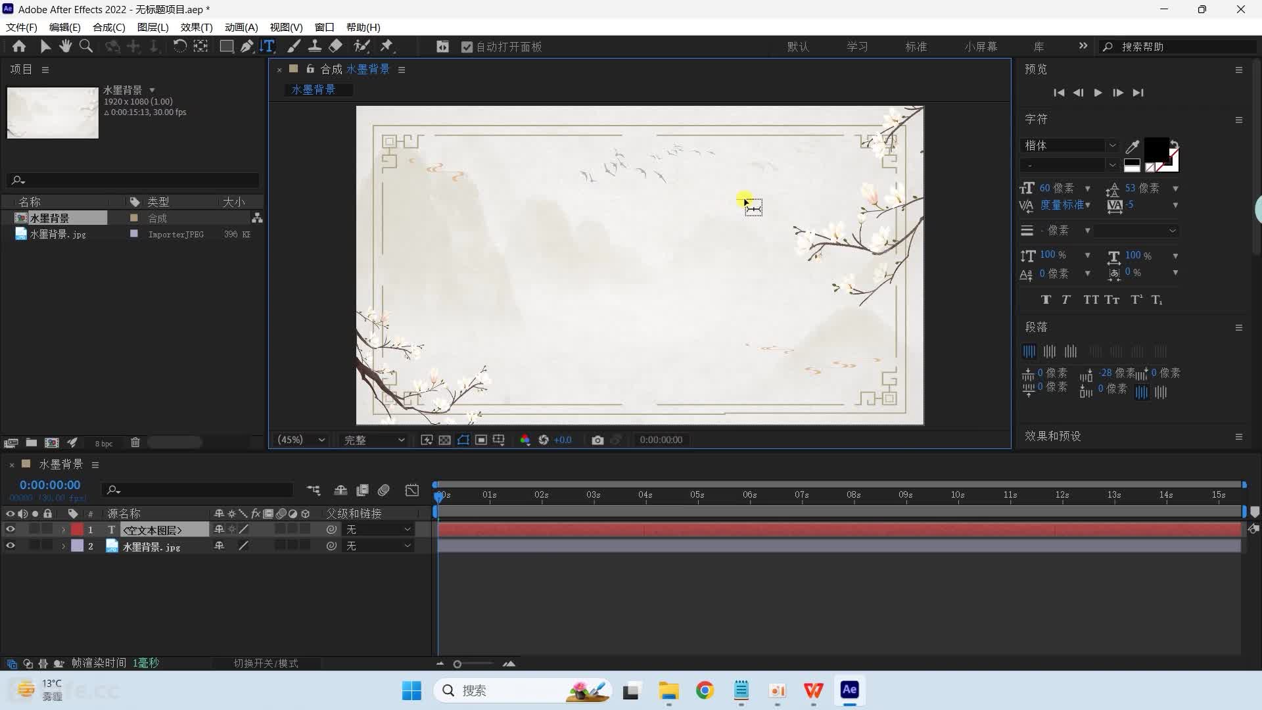Viewport: 1262px width, 710px height.
Task: Click the Windows Start button
Action: click(x=412, y=690)
